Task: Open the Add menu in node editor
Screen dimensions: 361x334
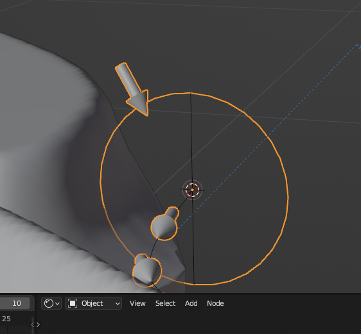Action: 191,303
